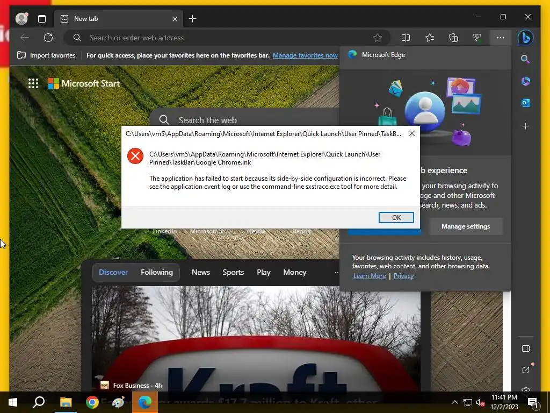The width and height of the screenshot is (550, 413).
Task: Click the Manage settings button
Action: tap(466, 226)
